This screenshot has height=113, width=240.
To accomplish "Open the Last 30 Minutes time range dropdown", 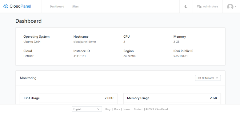I will pyautogui.click(x=208, y=78).
